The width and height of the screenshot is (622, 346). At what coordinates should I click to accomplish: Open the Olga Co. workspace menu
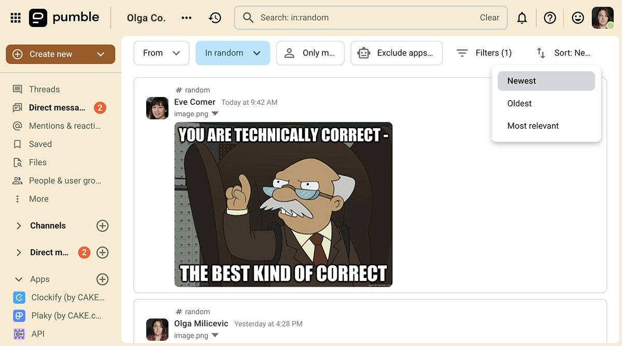pyautogui.click(x=146, y=18)
